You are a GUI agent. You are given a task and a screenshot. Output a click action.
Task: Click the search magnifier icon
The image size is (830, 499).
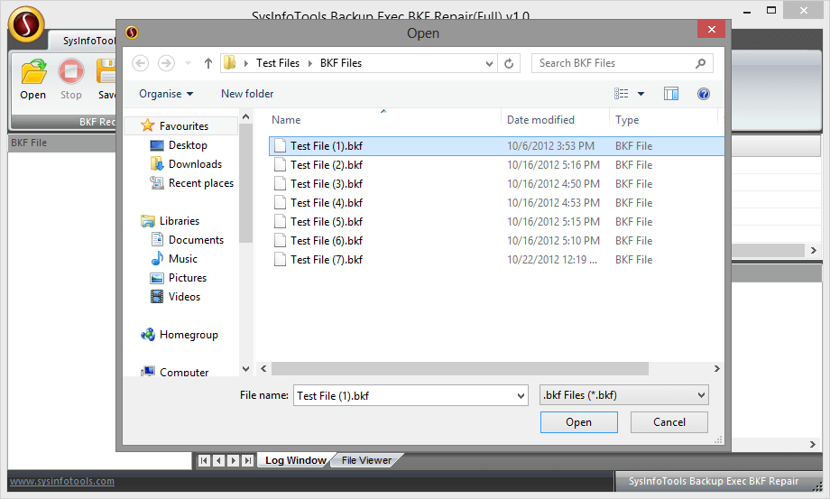[x=700, y=63]
